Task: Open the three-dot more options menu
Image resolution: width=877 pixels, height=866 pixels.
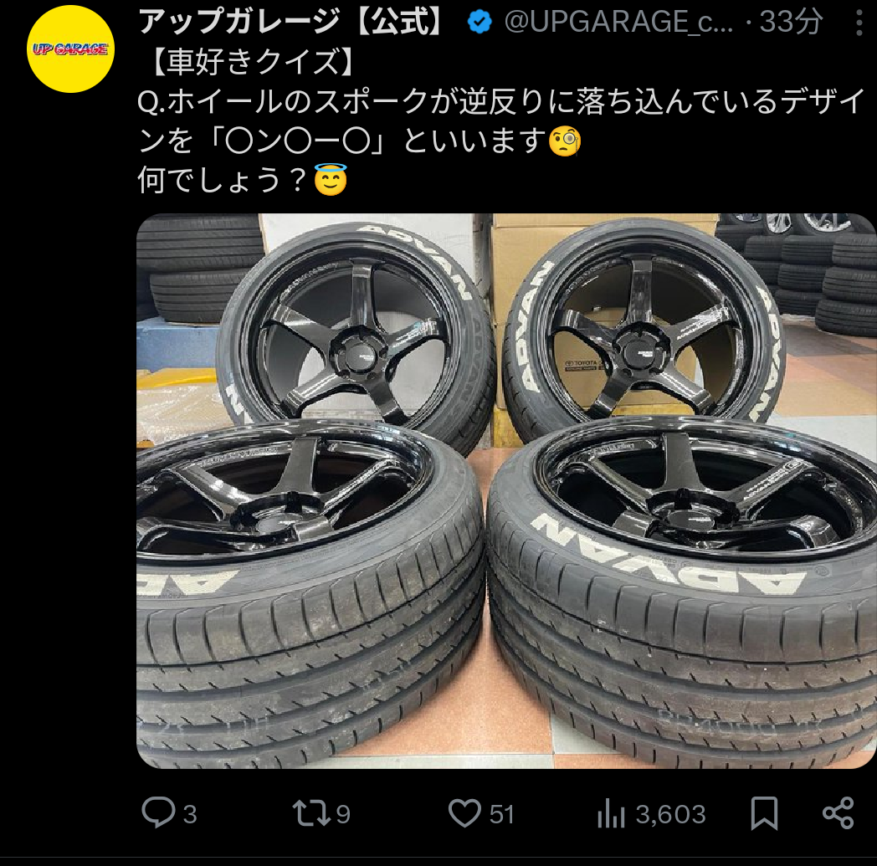Action: [x=859, y=23]
